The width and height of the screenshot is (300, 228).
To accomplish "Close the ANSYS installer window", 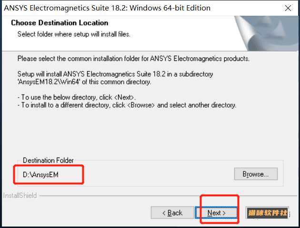I will point(288,8).
